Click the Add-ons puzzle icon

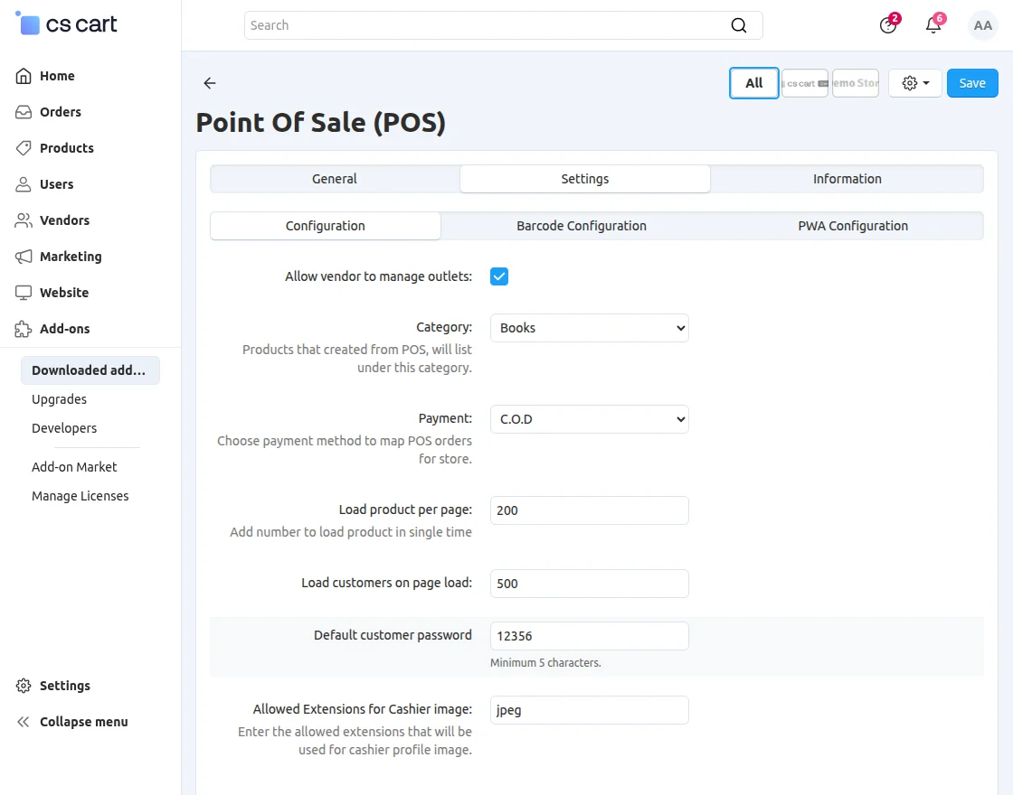24,329
